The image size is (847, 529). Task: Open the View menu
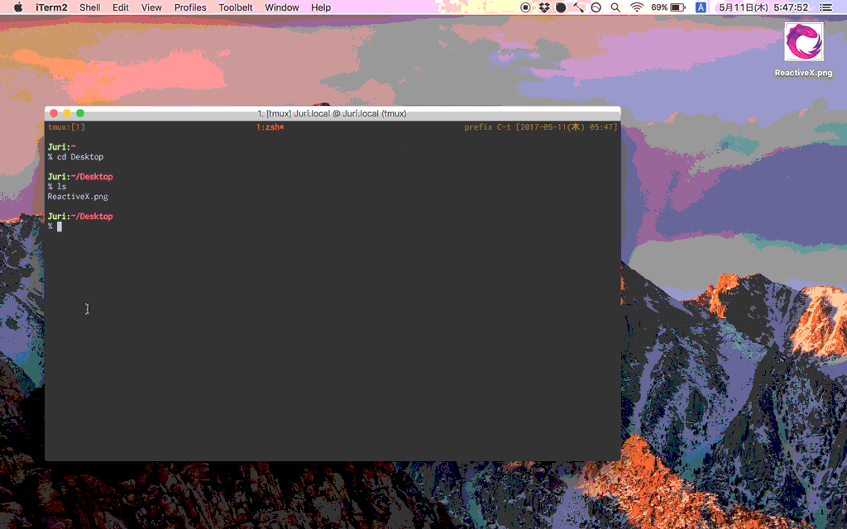pyautogui.click(x=151, y=7)
